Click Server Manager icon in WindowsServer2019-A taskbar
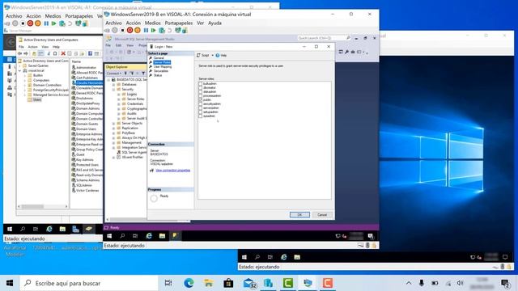The width and height of the screenshot is (518, 291). click(x=75, y=229)
